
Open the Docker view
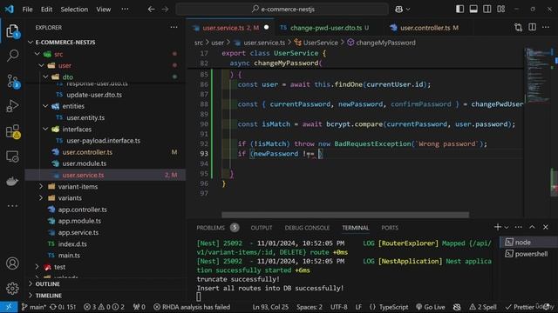[x=12, y=181]
